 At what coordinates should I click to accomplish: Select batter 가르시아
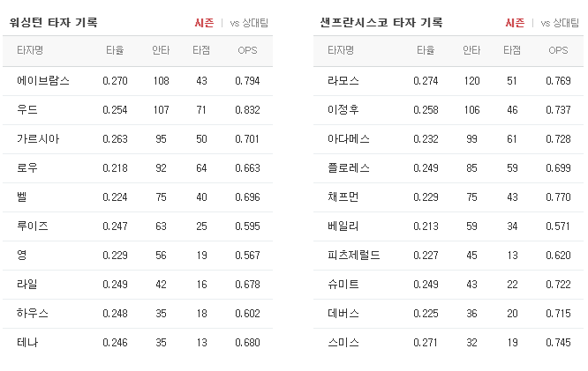pos(38,139)
